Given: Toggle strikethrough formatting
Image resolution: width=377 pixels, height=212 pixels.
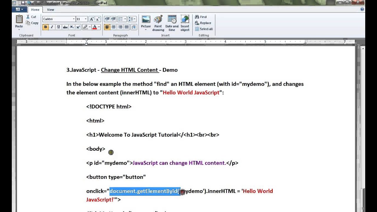Looking at the screenshot, I should (x=65, y=27).
